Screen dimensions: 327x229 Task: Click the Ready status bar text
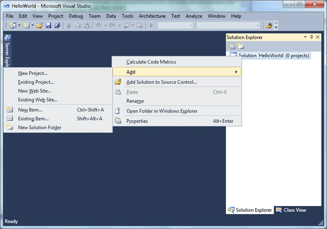tap(11, 221)
